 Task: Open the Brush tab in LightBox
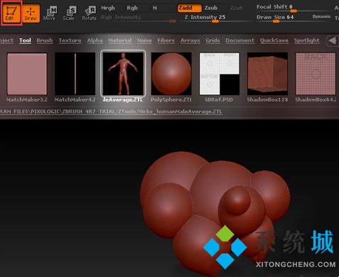click(45, 40)
